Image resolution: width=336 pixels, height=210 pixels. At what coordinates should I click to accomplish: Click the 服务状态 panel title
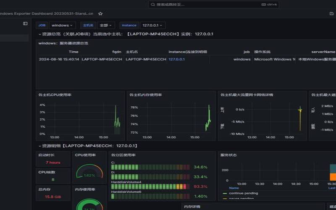click(x=229, y=155)
